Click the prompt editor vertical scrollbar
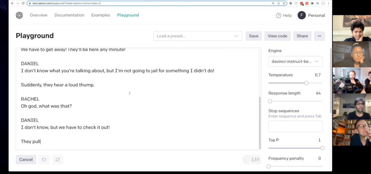Screen dimensions: 371x174 [260, 123]
